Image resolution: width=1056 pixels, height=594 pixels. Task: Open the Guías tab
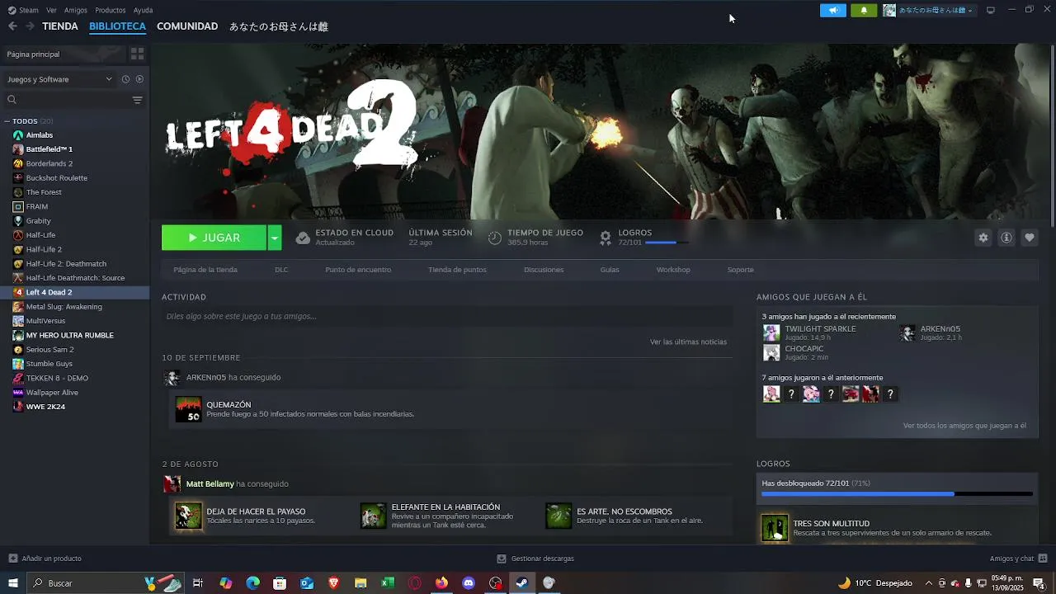coord(610,270)
